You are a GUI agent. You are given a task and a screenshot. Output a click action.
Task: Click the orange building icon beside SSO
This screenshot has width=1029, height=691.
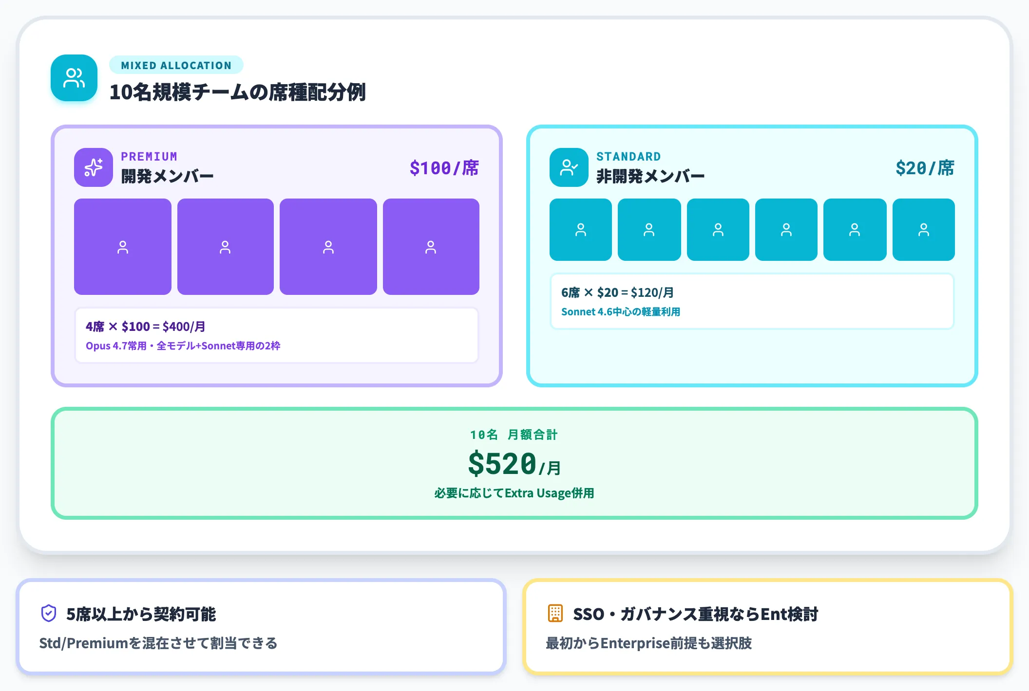click(555, 614)
